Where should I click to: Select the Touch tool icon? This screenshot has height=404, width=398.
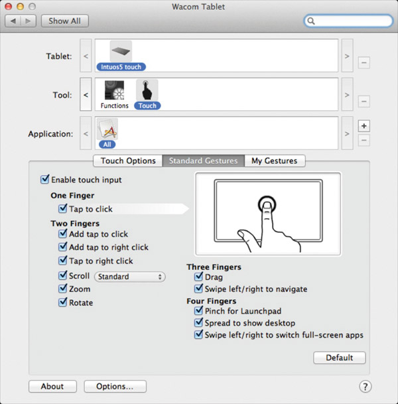[x=147, y=90]
